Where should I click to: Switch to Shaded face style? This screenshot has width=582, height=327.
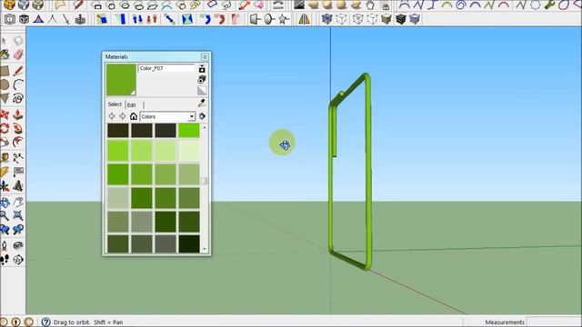[386, 18]
